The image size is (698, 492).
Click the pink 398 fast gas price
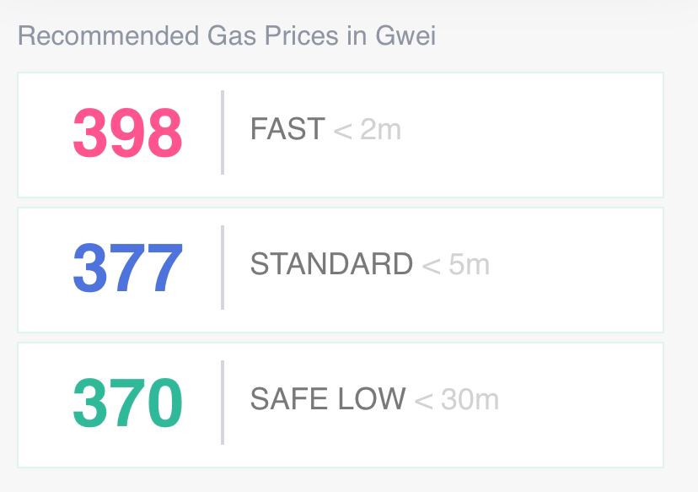128,133
